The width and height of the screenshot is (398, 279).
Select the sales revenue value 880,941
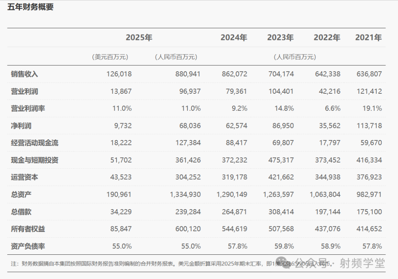[188, 74]
